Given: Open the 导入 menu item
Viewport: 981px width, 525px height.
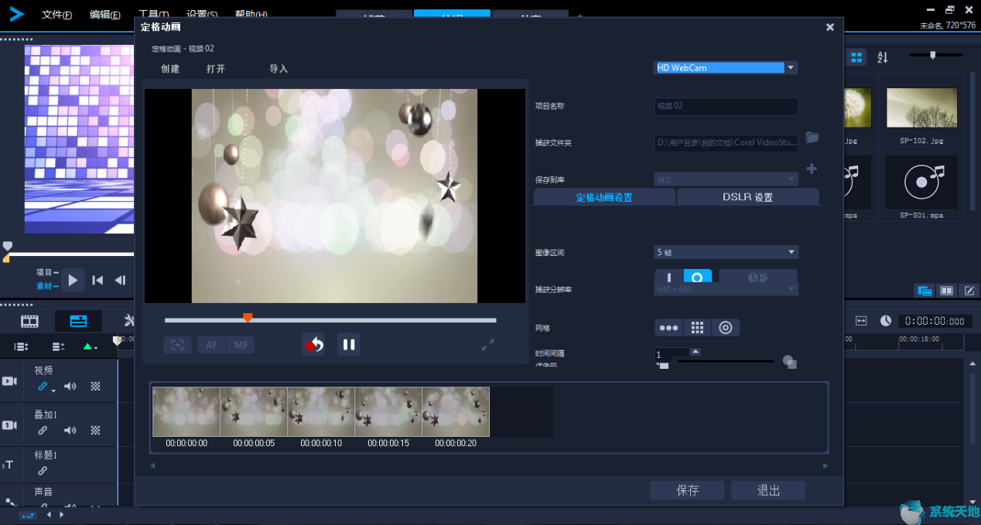Looking at the screenshot, I should point(279,69).
